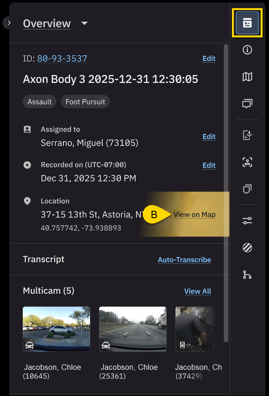The width and height of the screenshot is (269, 396).
Task: Open the comments sidebar icon
Action: click(247, 104)
